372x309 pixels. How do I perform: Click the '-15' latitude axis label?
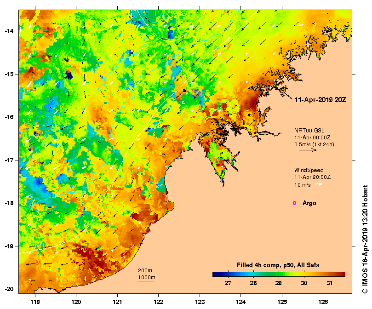(x=9, y=74)
